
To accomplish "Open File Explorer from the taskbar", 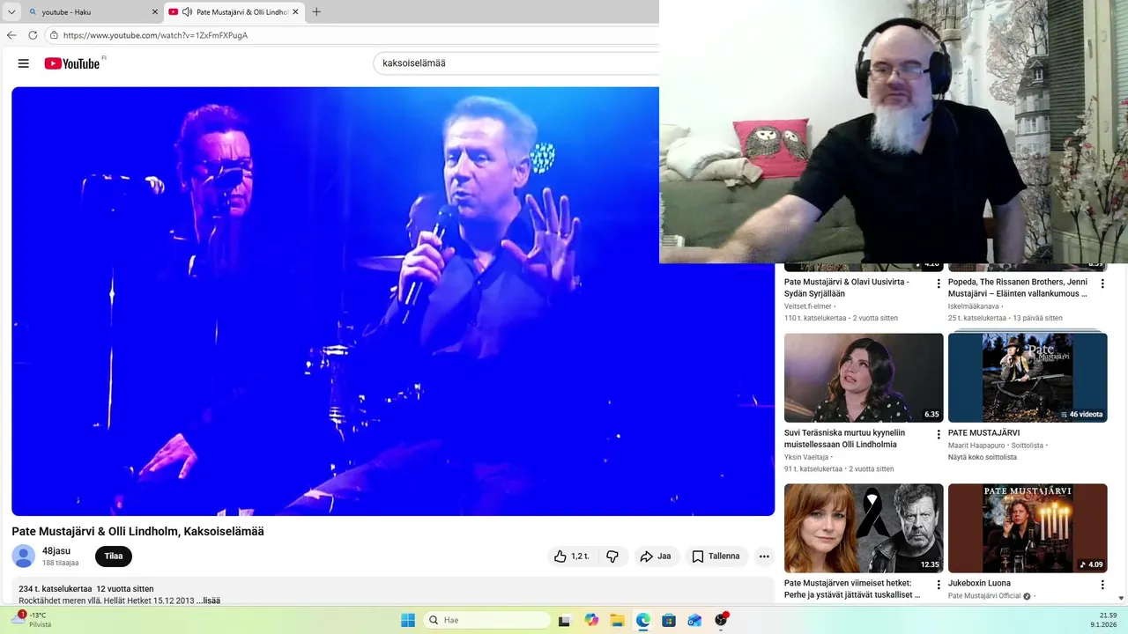I will (x=617, y=620).
